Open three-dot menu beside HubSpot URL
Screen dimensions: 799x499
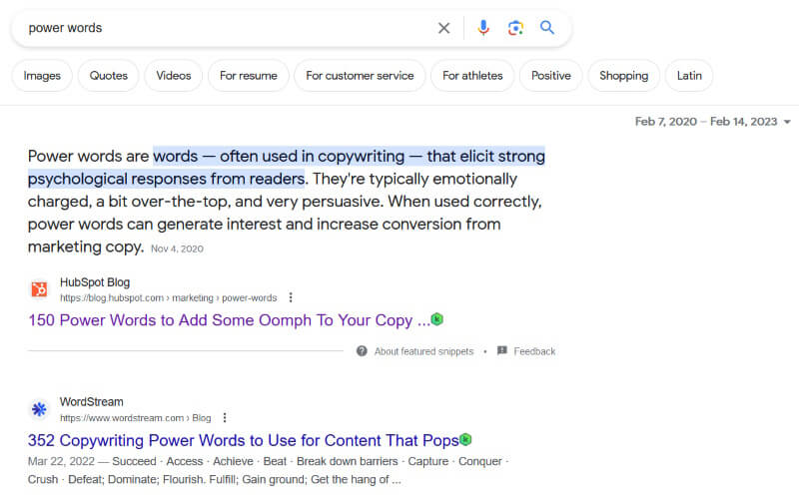[291, 297]
